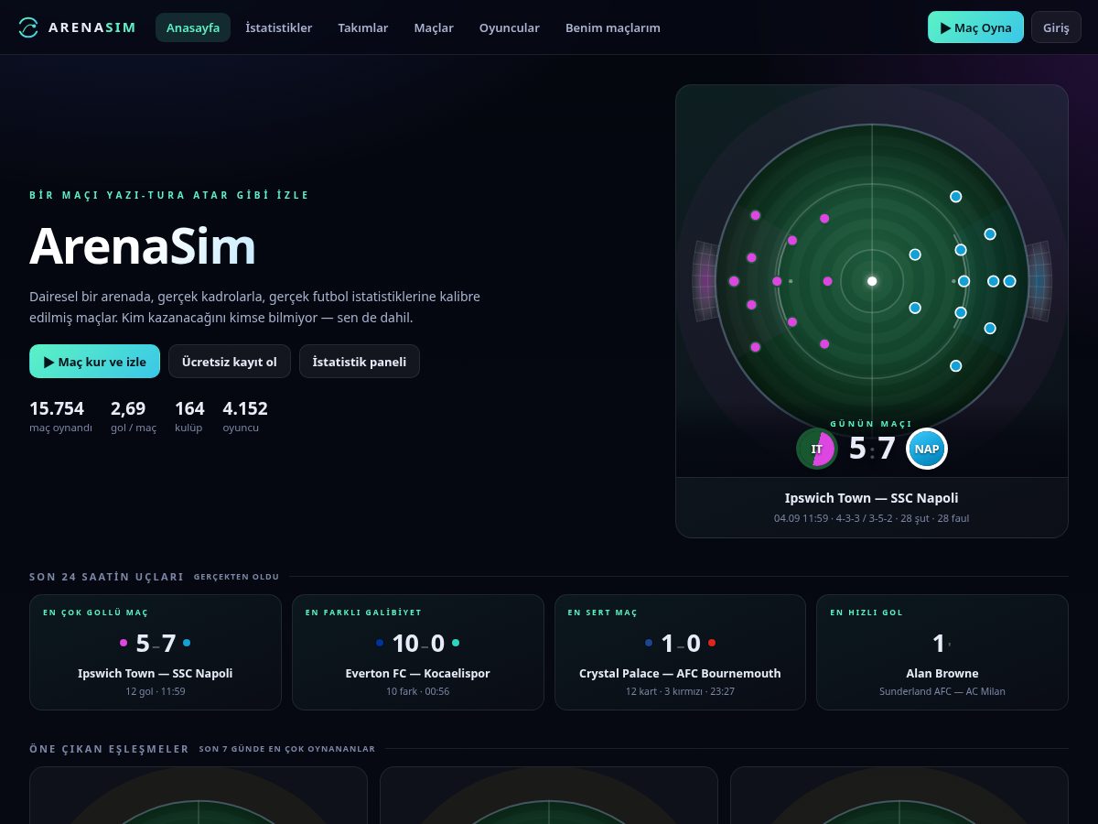Click 'ÖNE ÇIKAN EŞLEŞMELER' section heading
This screenshot has height=824, width=1098.
(109, 749)
